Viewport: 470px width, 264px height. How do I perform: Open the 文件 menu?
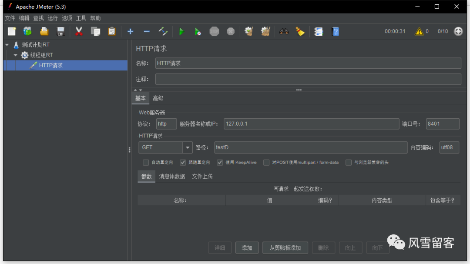(x=10, y=18)
